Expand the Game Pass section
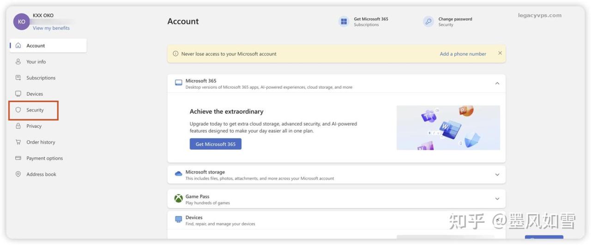The width and height of the screenshot is (591, 245). 497,199
